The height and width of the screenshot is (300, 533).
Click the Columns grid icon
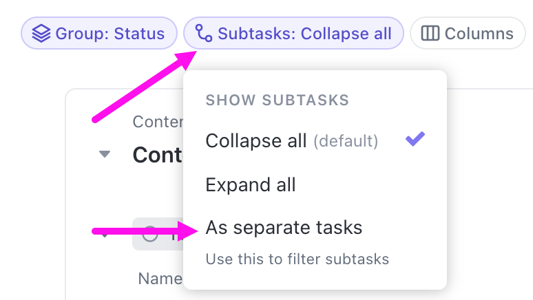coord(430,33)
